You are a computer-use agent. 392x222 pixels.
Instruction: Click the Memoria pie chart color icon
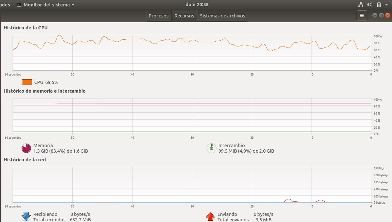[26, 148]
